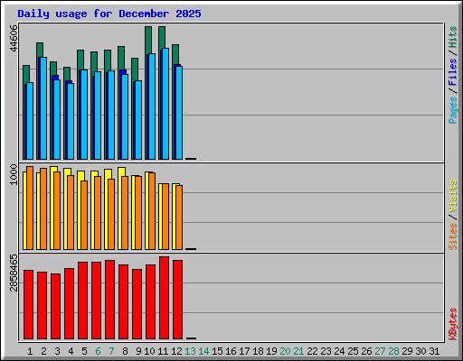The width and height of the screenshot is (463, 361).
Task: Click day 18 on the x-axis
Action: coord(258,351)
